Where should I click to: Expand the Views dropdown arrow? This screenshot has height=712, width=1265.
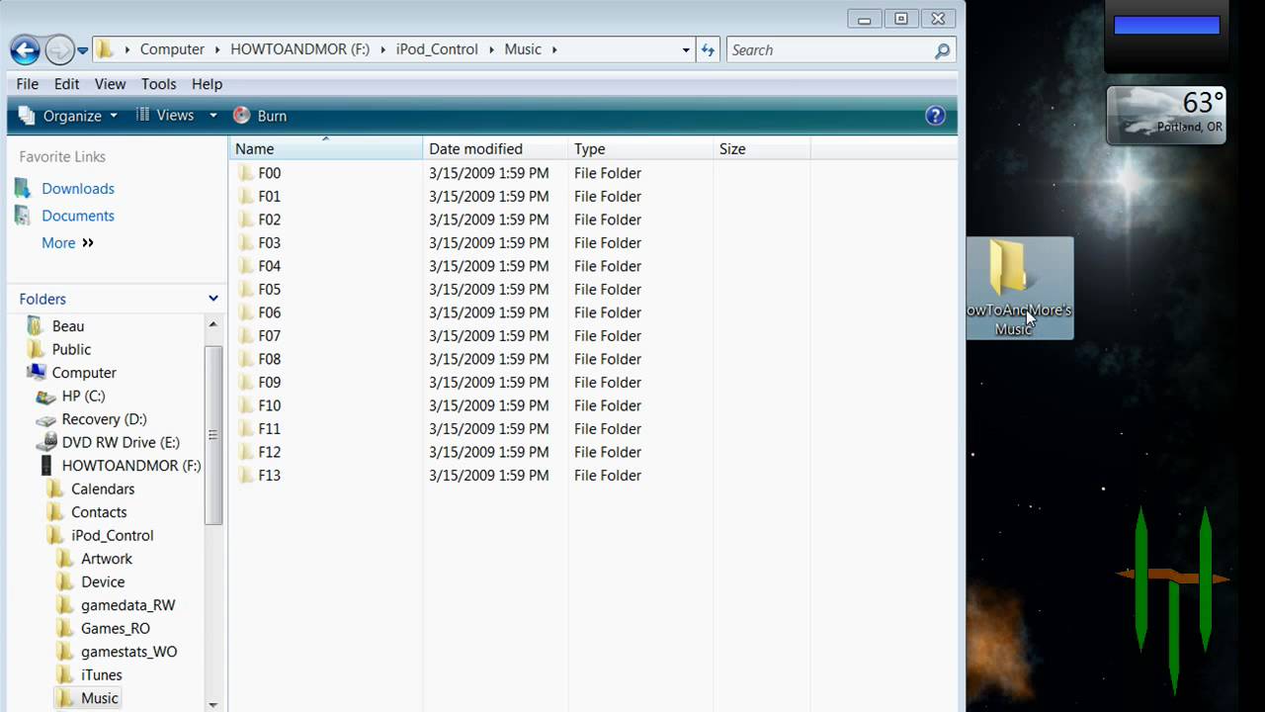[x=212, y=116]
